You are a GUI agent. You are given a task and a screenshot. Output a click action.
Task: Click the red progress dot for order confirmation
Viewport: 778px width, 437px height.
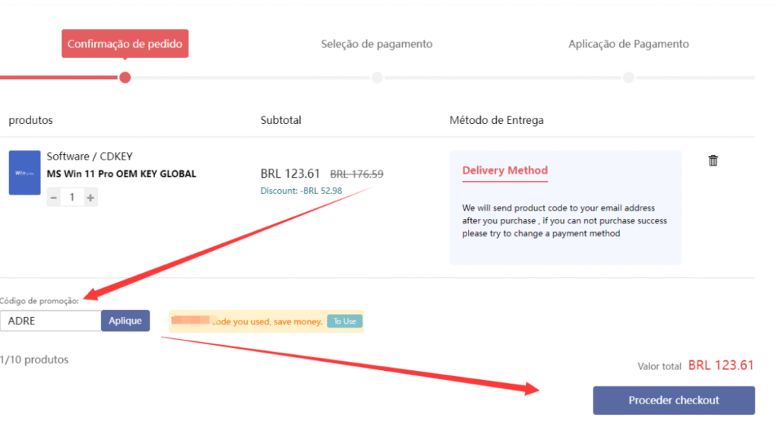coord(125,78)
